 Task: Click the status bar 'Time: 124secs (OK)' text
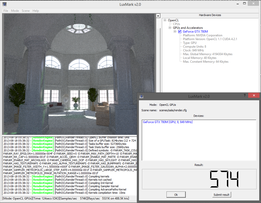click(45, 198)
